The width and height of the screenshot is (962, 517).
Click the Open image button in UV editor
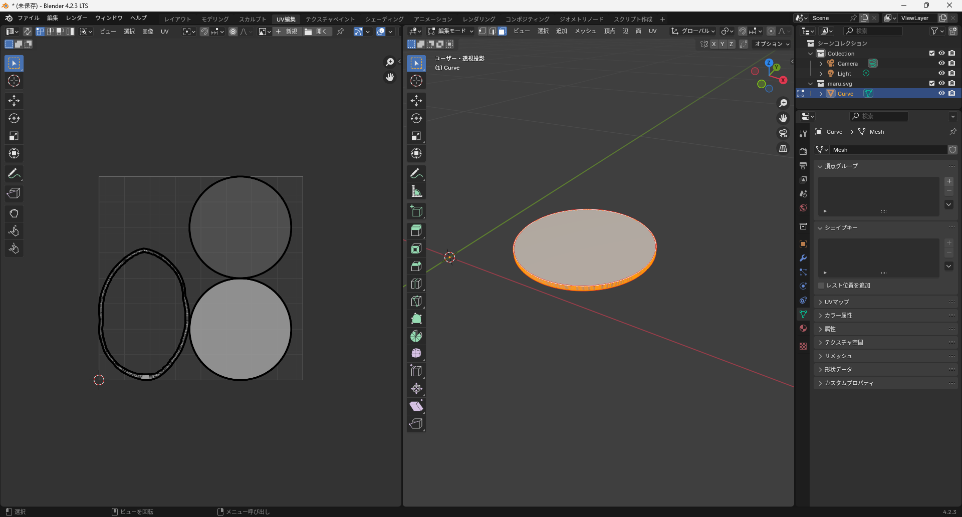(x=316, y=32)
